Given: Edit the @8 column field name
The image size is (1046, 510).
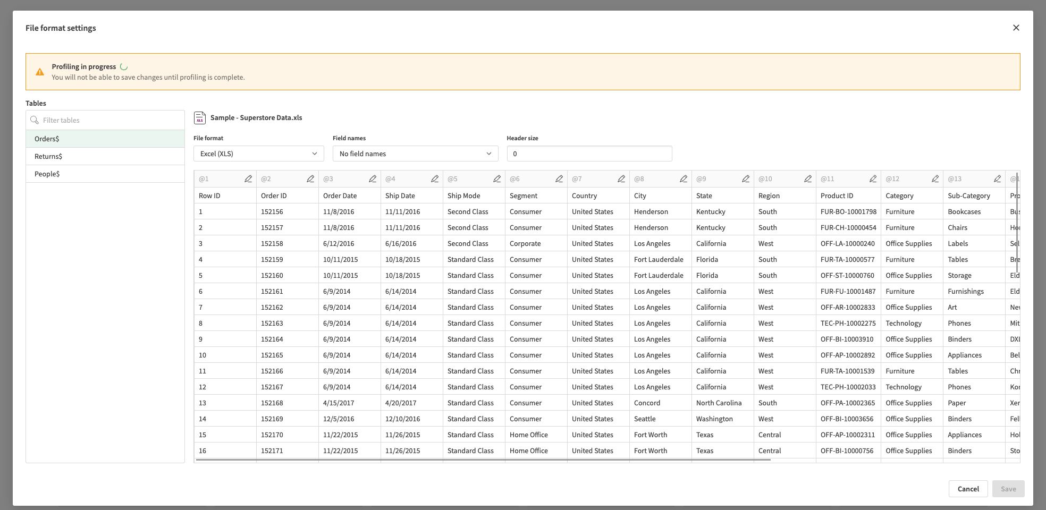Looking at the screenshot, I should coord(684,179).
